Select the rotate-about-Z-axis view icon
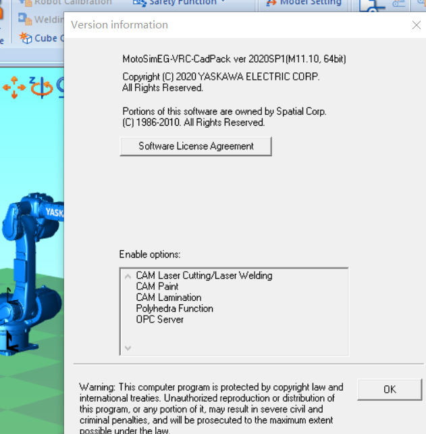This screenshot has height=434, width=426. point(41,87)
